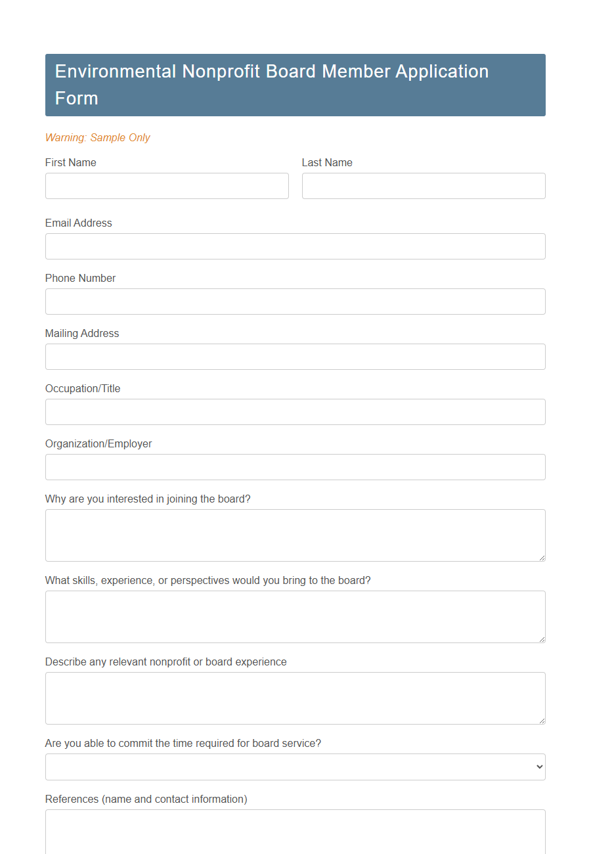591x854 pixels.
Task: Click the skills and experience text area
Action: coord(295,616)
